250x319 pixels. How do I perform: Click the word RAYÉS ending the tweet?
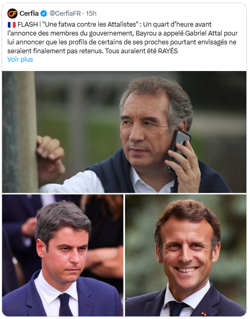[x=168, y=51]
